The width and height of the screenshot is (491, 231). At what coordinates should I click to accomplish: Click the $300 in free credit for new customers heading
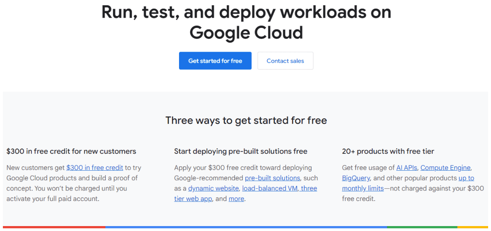[x=71, y=151]
